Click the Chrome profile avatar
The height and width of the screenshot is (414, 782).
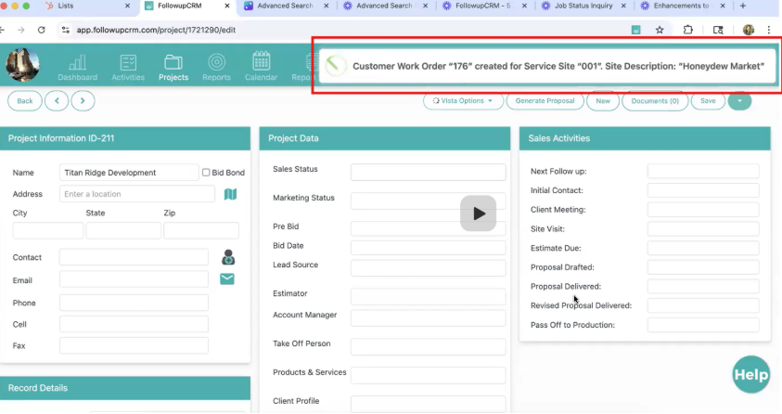(749, 30)
